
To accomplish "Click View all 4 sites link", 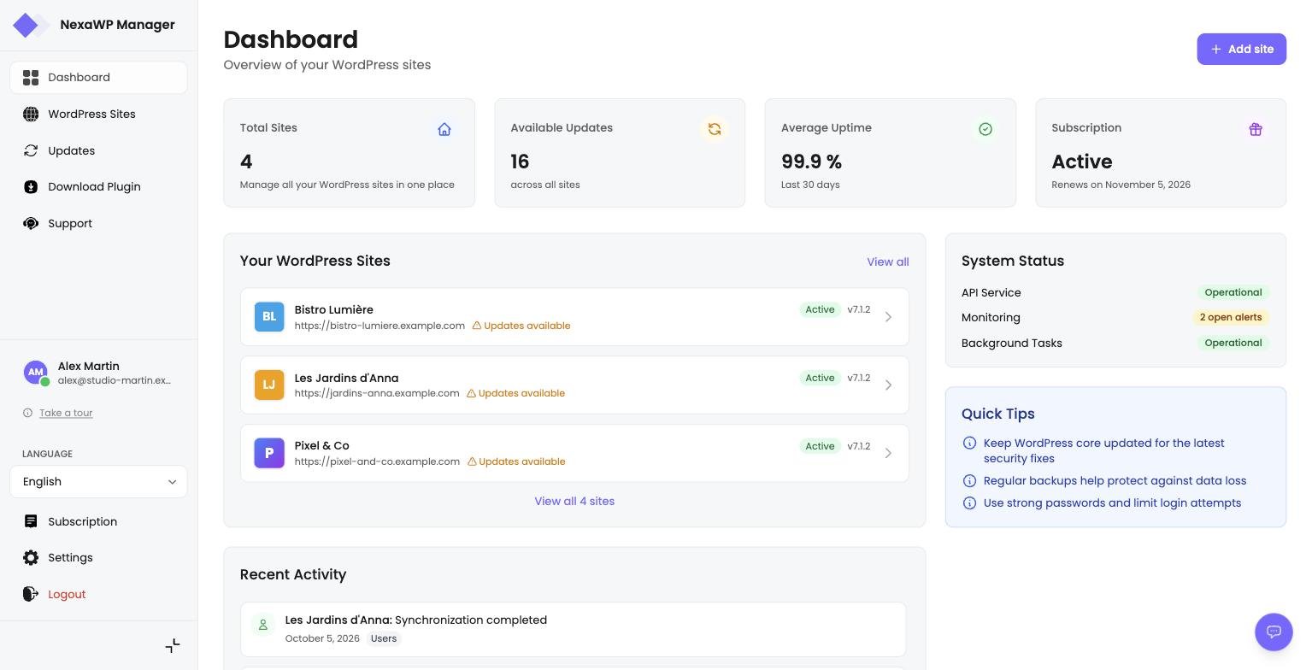I will (x=574, y=502).
